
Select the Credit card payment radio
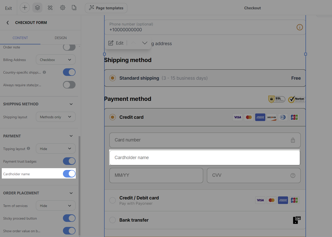[113, 117]
